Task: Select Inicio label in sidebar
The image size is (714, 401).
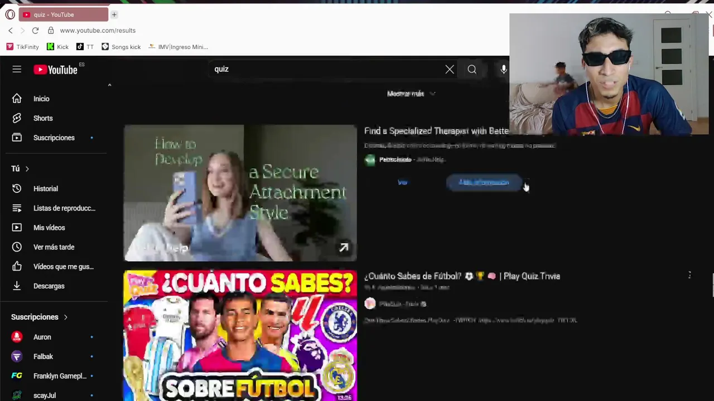Action: coord(41,99)
